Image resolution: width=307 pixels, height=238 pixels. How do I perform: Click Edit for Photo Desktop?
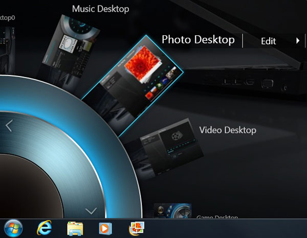pos(269,41)
